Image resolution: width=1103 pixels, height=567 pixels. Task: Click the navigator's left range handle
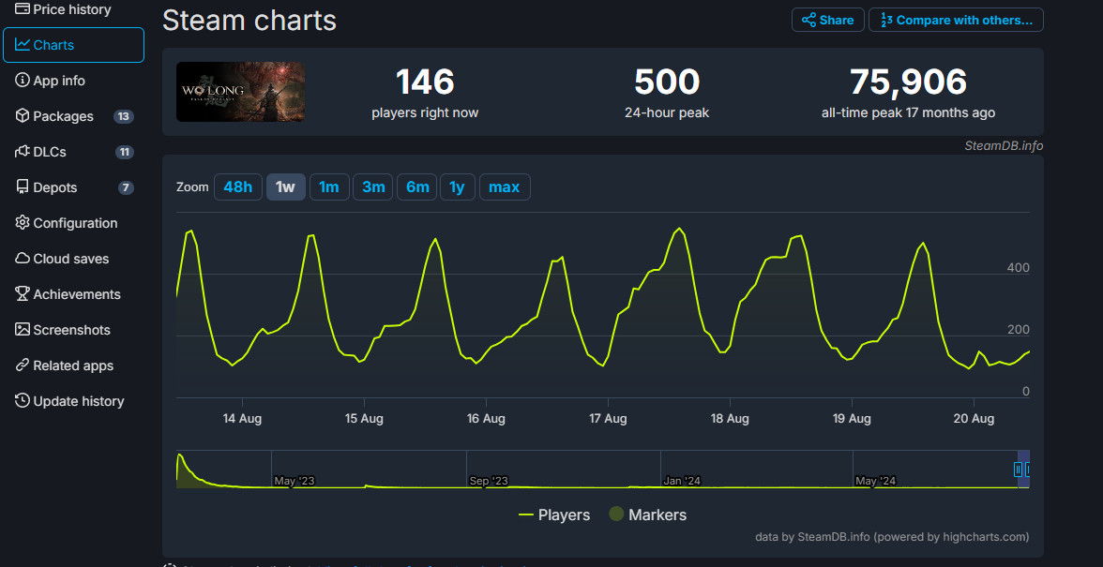pos(1019,470)
